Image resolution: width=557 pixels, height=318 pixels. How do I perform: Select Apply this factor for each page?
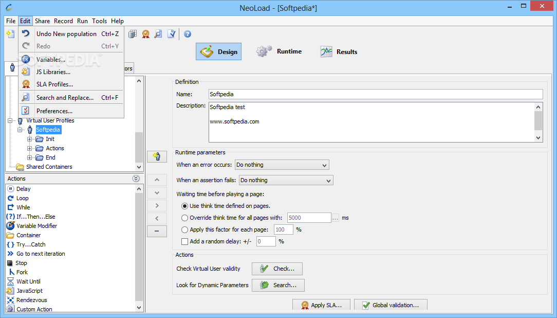pyautogui.click(x=184, y=230)
